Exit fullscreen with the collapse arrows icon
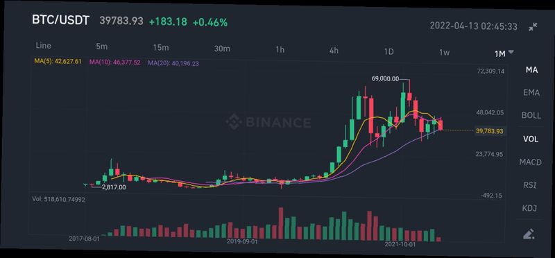This screenshot has height=258, width=555. 533,27
